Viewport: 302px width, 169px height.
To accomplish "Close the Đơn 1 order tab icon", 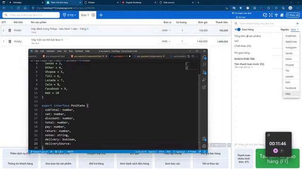I will click(93, 15).
